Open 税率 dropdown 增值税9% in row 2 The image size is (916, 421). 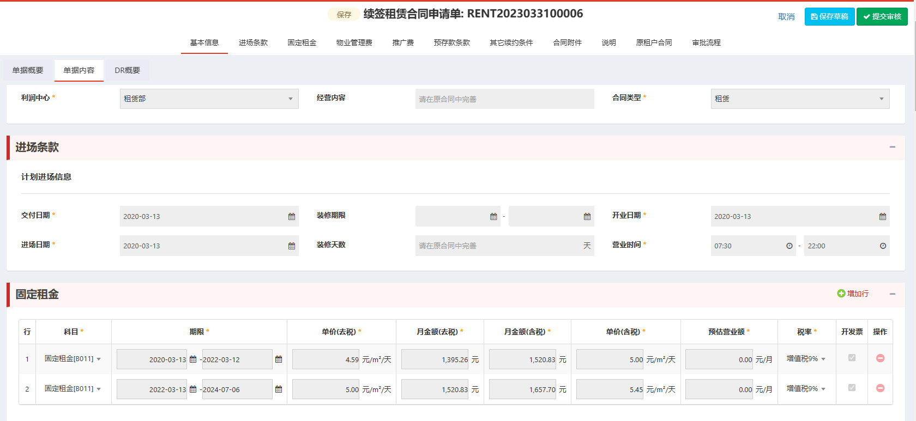pyautogui.click(x=806, y=389)
